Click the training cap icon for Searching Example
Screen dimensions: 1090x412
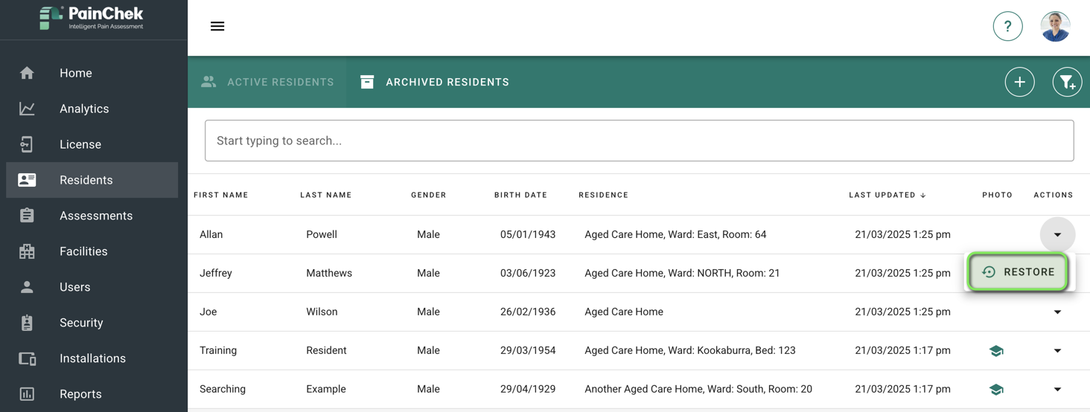[996, 389]
